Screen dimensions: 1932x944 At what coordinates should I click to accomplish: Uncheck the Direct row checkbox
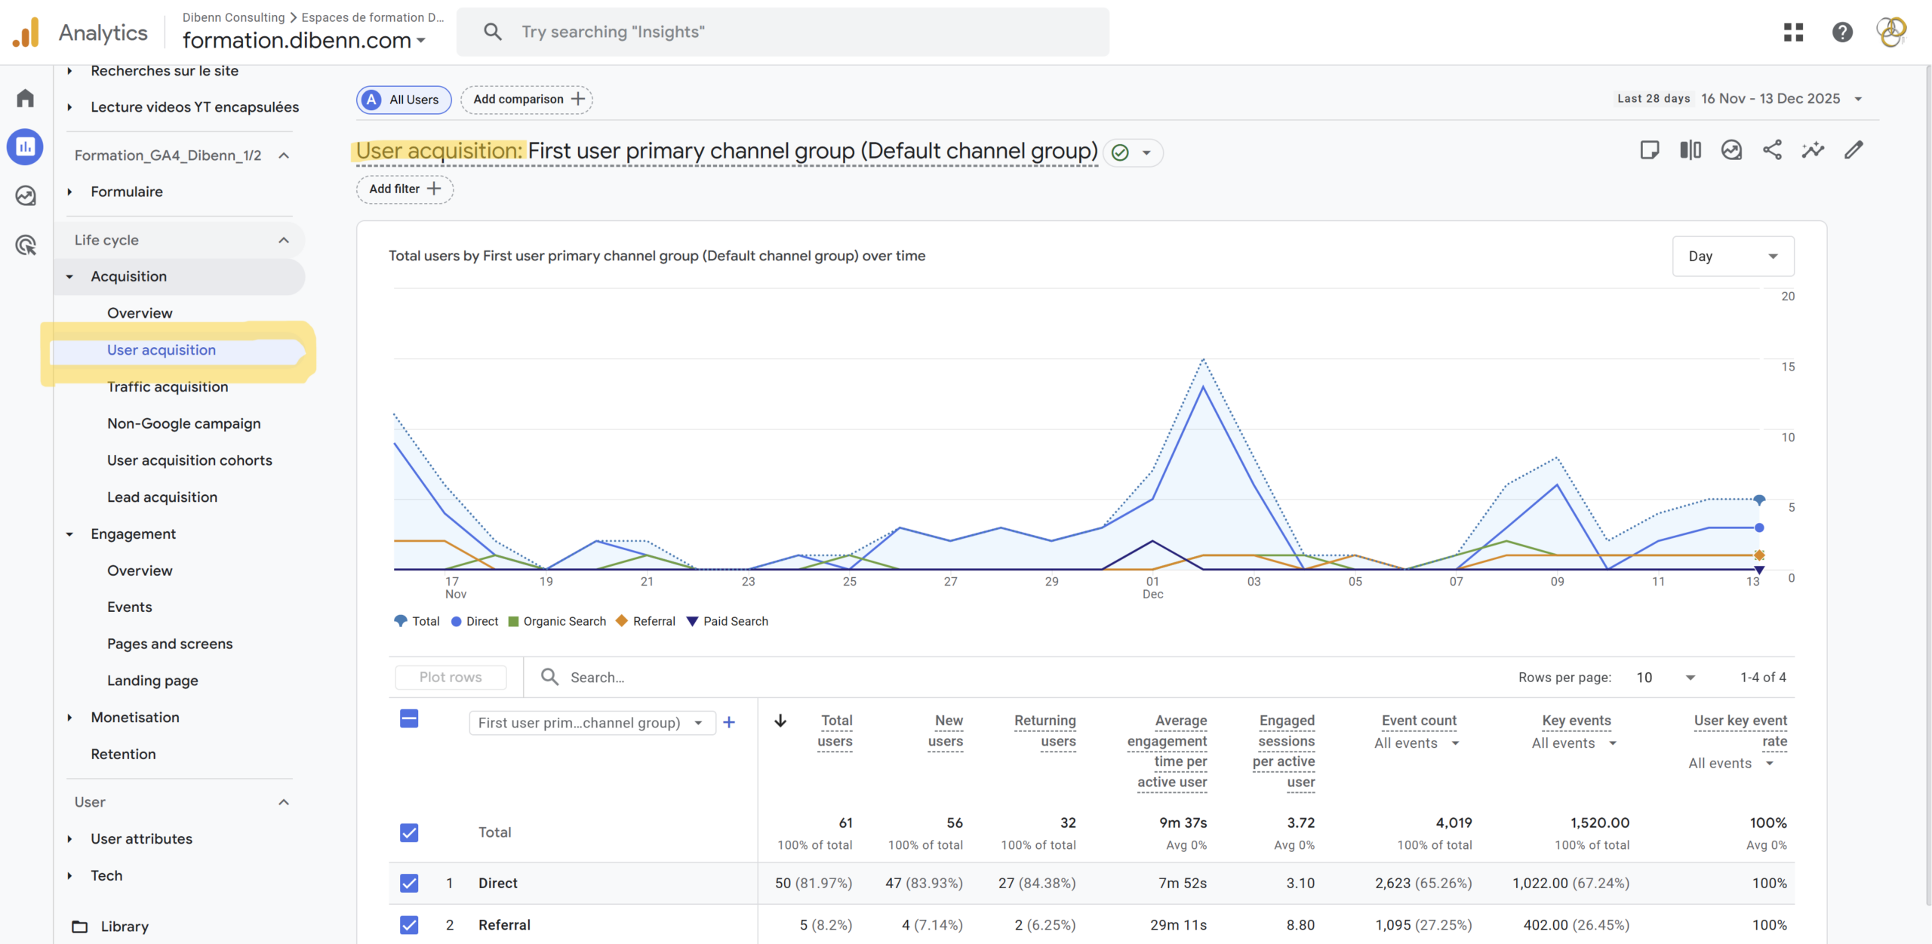[409, 883]
